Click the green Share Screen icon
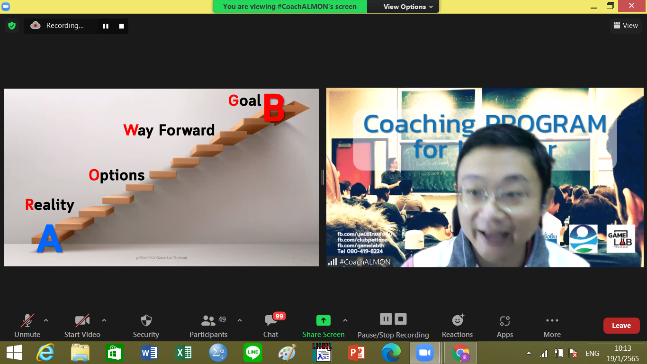Image resolution: width=647 pixels, height=364 pixels. click(323, 320)
